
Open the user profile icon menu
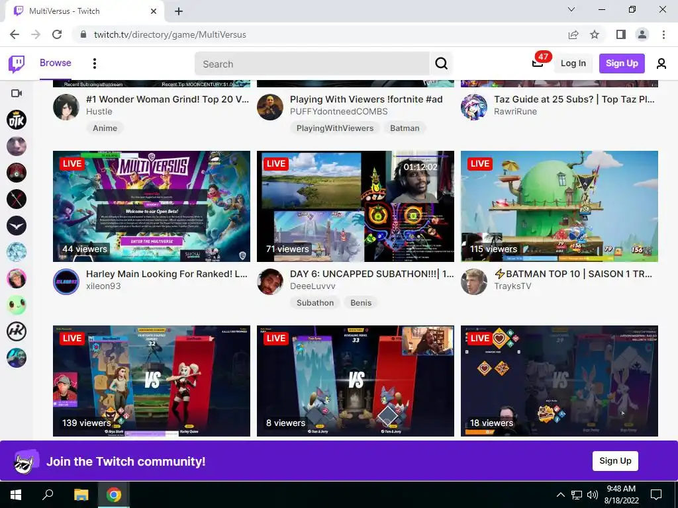(661, 63)
